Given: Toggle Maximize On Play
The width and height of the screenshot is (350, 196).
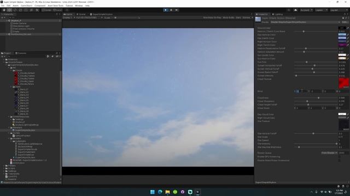Looking at the screenshot, I should pyautogui.click(x=212, y=17).
